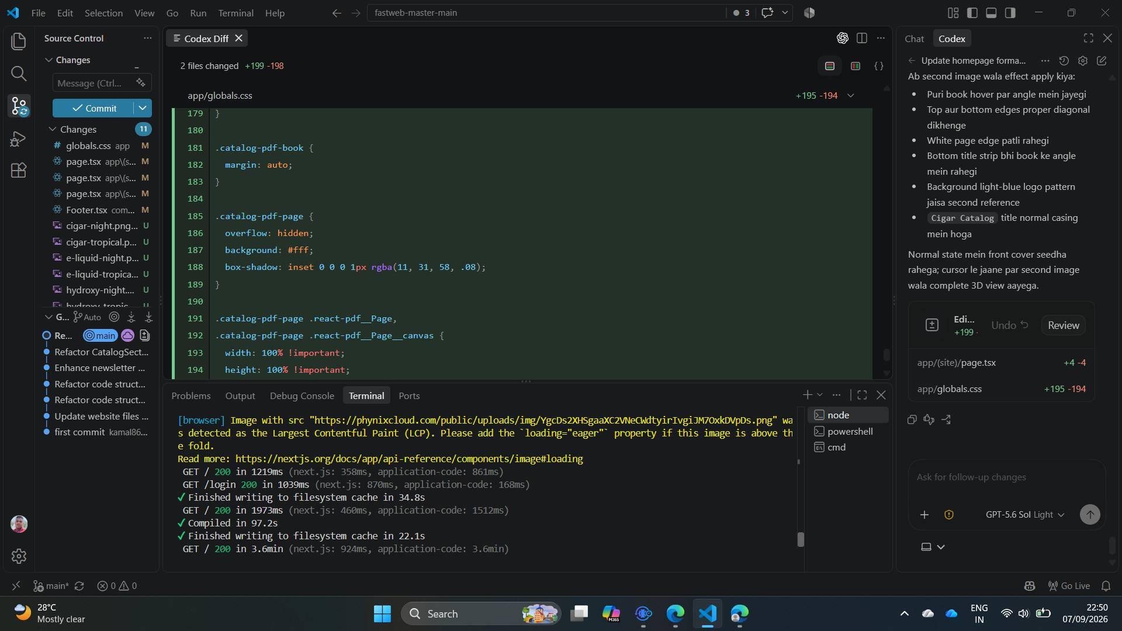Start a new Codex chat

click(x=1102, y=61)
